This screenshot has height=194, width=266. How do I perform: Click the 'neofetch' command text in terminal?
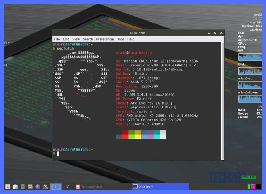[x=65, y=48]
